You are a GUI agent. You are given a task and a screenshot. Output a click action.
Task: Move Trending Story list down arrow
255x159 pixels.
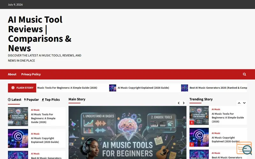244,103
